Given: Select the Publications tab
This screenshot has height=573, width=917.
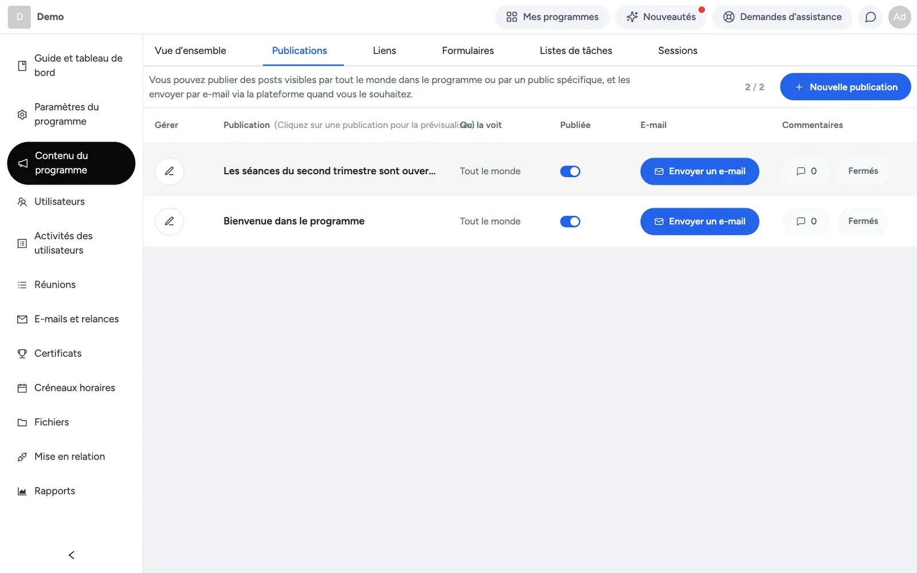Looking at the screenshot, I should pyautogui.click(x=299, y=50).
